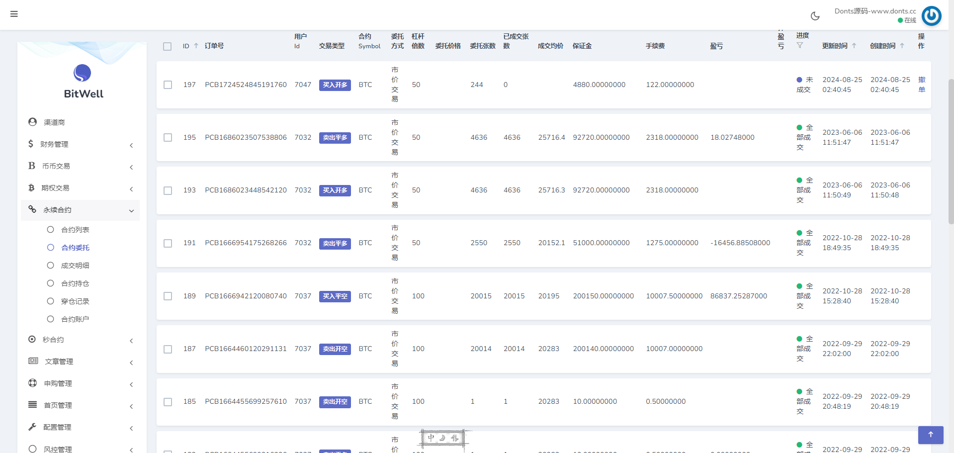Open 合约委托 submenu item
Image resolution: width=954 pixels, height=453 pixels.
click(x=75, y=248)
